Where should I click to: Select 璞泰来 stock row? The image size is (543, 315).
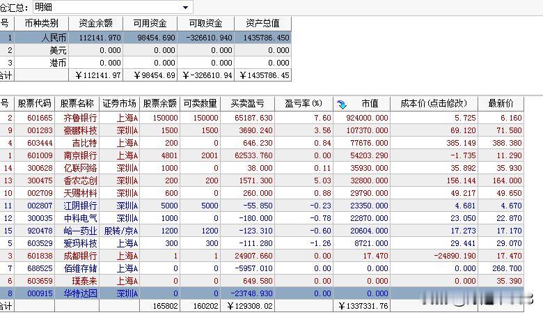262,281
